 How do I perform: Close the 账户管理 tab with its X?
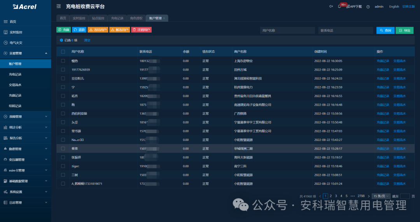[164, 18]
